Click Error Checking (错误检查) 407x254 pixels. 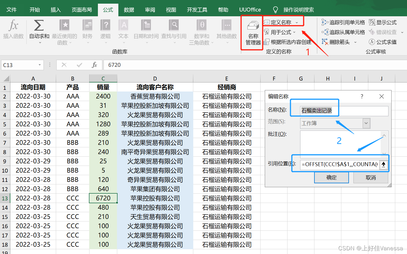(x=383, y=32)
